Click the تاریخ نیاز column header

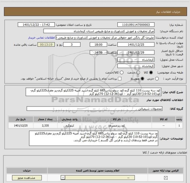pyautogui.click(x=21, y=119)
